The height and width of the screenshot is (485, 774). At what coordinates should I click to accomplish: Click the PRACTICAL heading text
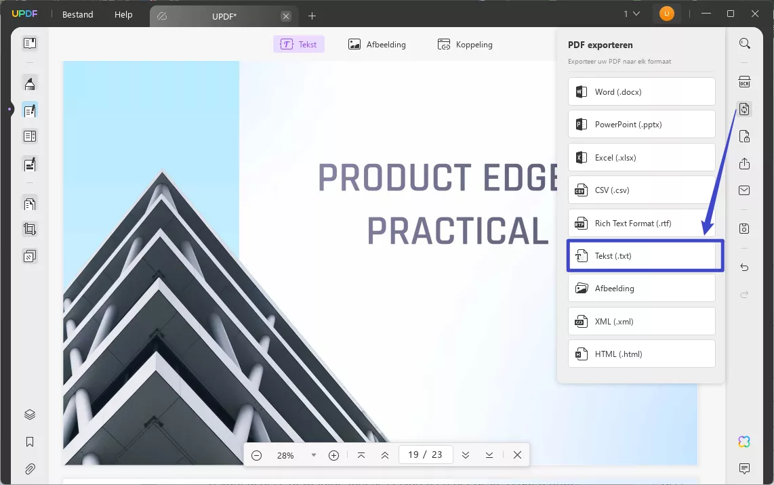click(x=457, y=231)
